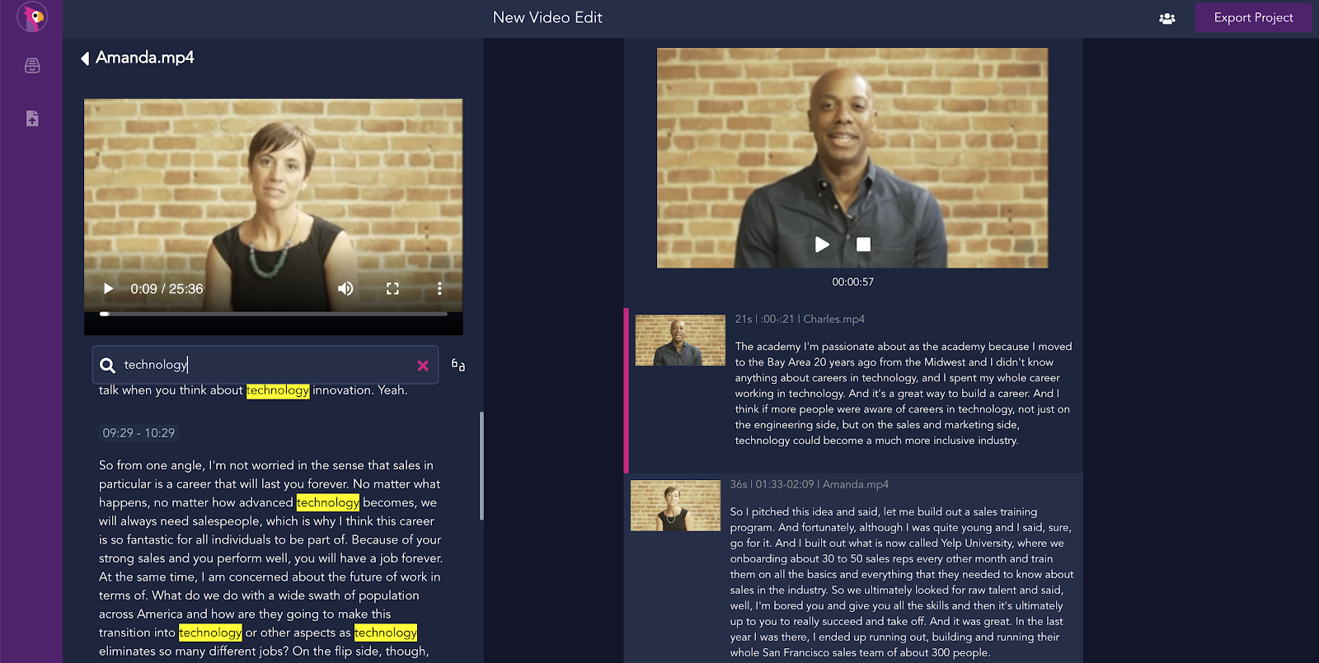Select the Amanda clip transcript text
Image resolution: width=1319 pixels, height=663 pixels.
tap(902, 582)
